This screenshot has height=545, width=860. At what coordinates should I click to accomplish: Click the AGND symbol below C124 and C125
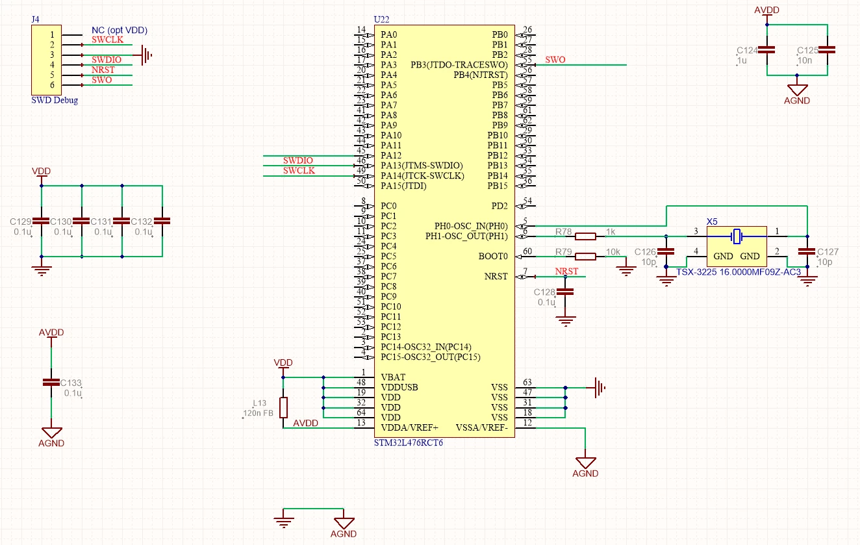[797, 94]
